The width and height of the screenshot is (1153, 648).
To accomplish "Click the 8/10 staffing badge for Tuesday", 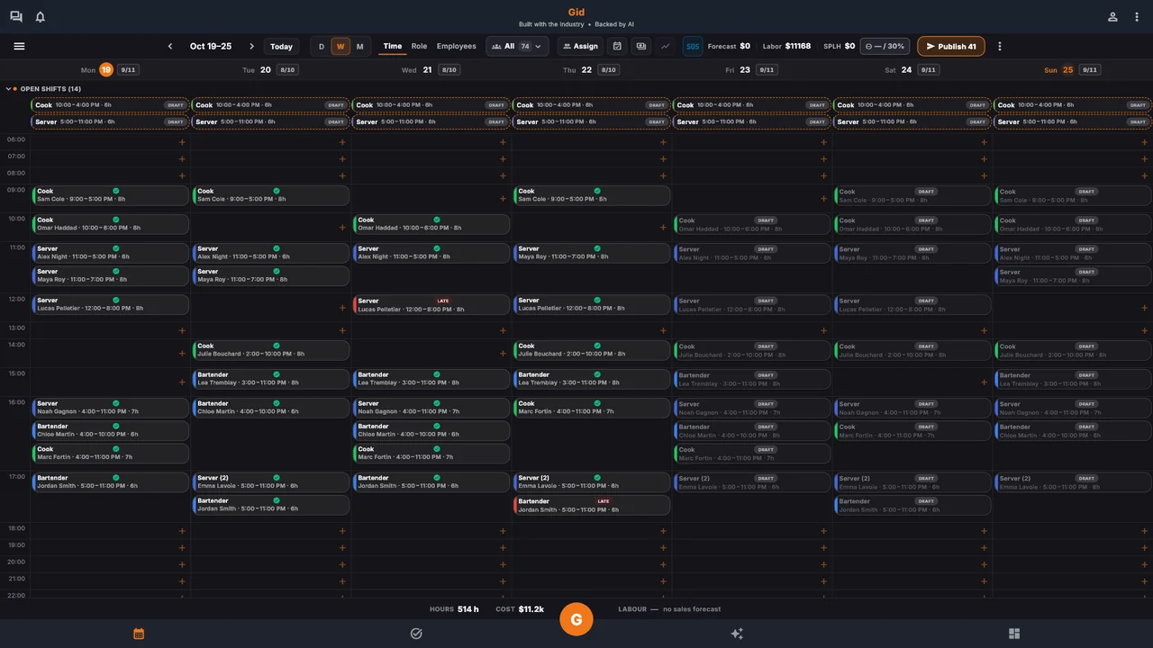I will click(288, 70).
